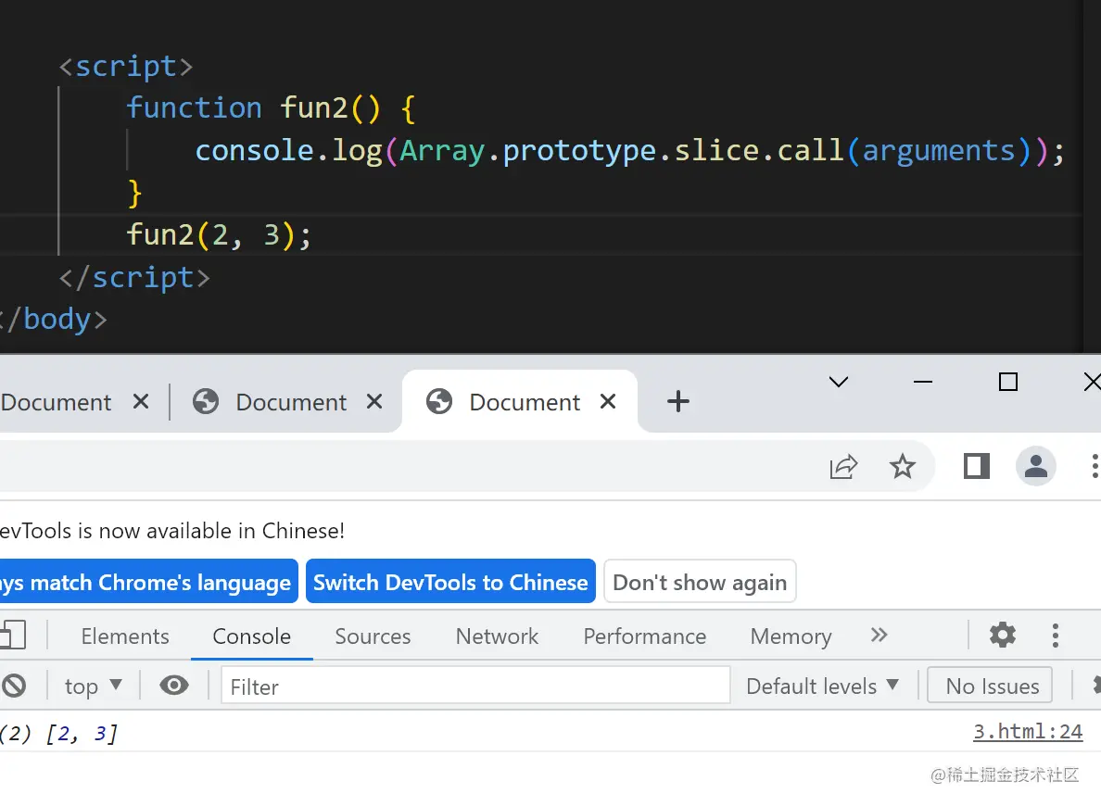
Task: Click the share page icon
Action: pyautogui.click(x=843, y=466)
